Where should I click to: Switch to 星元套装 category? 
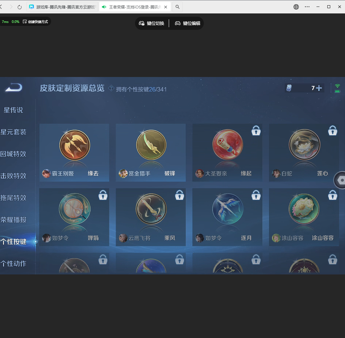13,132
